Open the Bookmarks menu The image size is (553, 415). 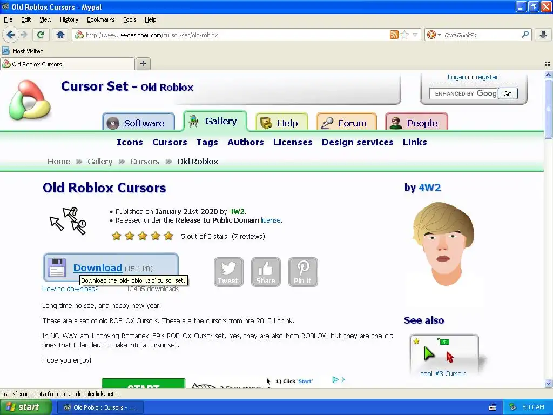(x=101, y=19)
